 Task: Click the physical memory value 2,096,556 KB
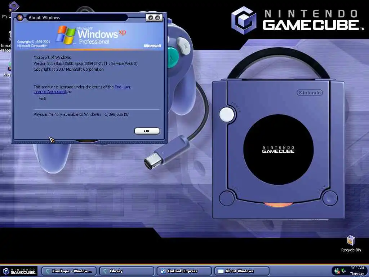(x=117, y=114)
